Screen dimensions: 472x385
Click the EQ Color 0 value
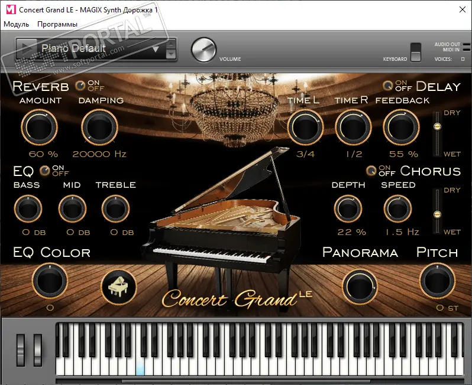pos(50,308)
